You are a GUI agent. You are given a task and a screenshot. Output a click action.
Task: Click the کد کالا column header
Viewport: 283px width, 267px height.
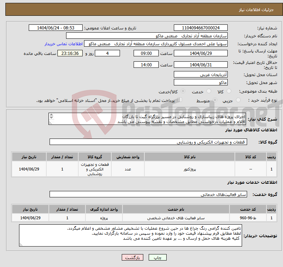tap(251, 157)
